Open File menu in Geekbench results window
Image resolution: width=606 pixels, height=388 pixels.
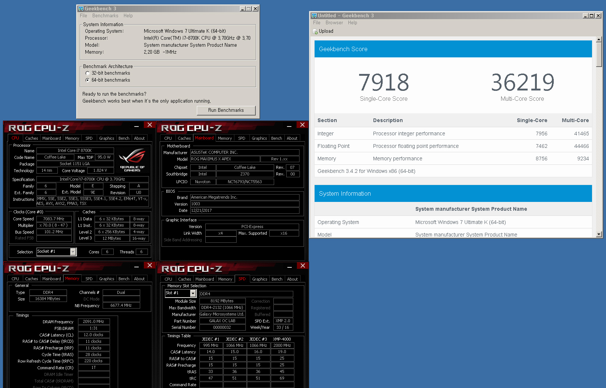coord(317,23)
